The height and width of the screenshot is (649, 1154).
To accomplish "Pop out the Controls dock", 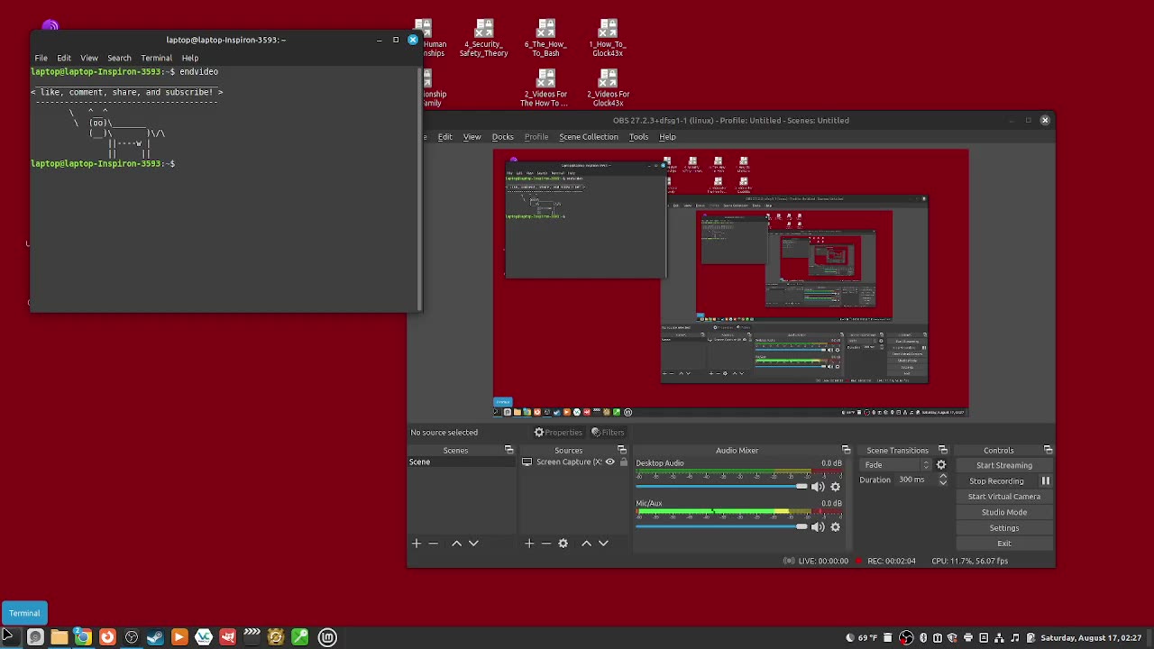I will [1048, 451].
